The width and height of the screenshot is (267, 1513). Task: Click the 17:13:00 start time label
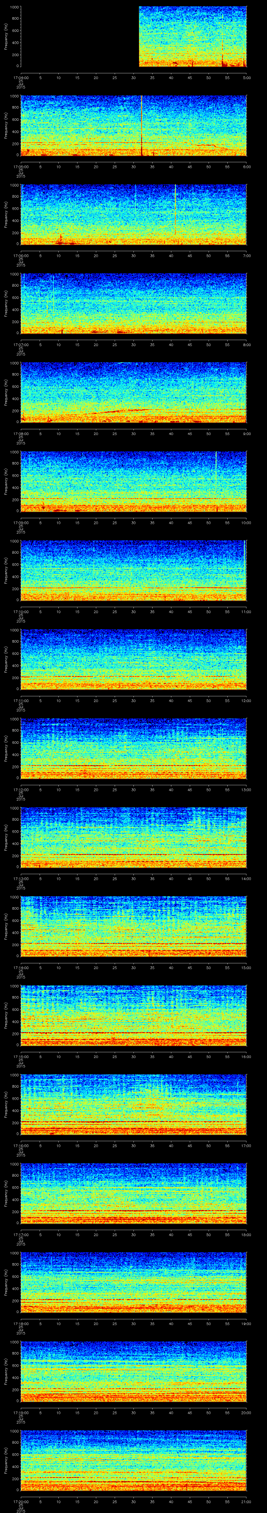(x=21, y=878)
